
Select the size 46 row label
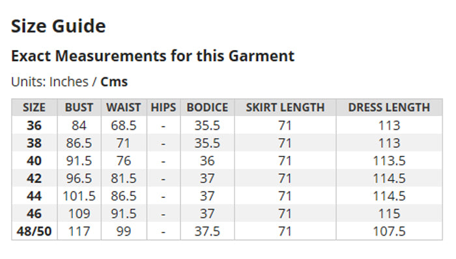tap(35, 214)
